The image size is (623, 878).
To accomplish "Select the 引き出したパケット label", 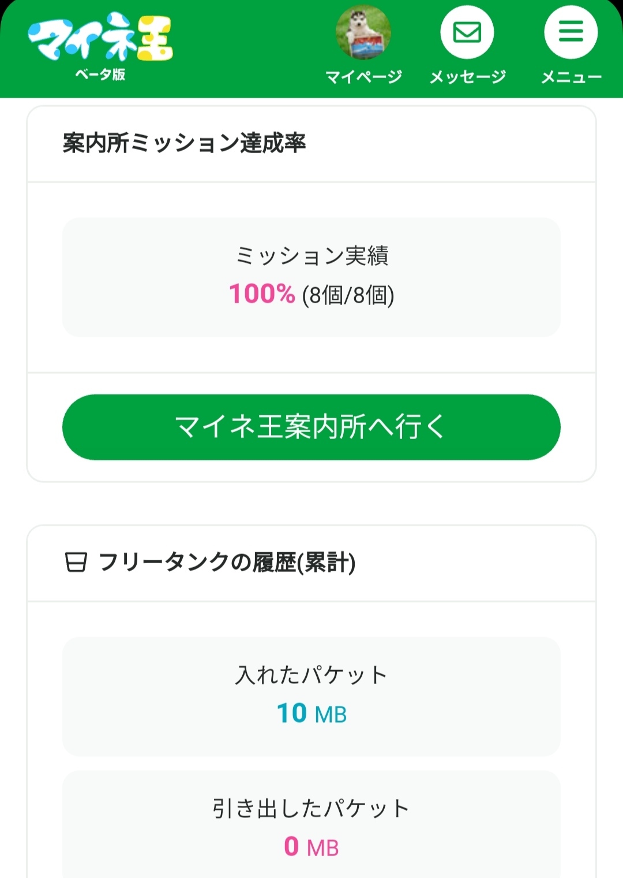I will (x=311, y=808).
